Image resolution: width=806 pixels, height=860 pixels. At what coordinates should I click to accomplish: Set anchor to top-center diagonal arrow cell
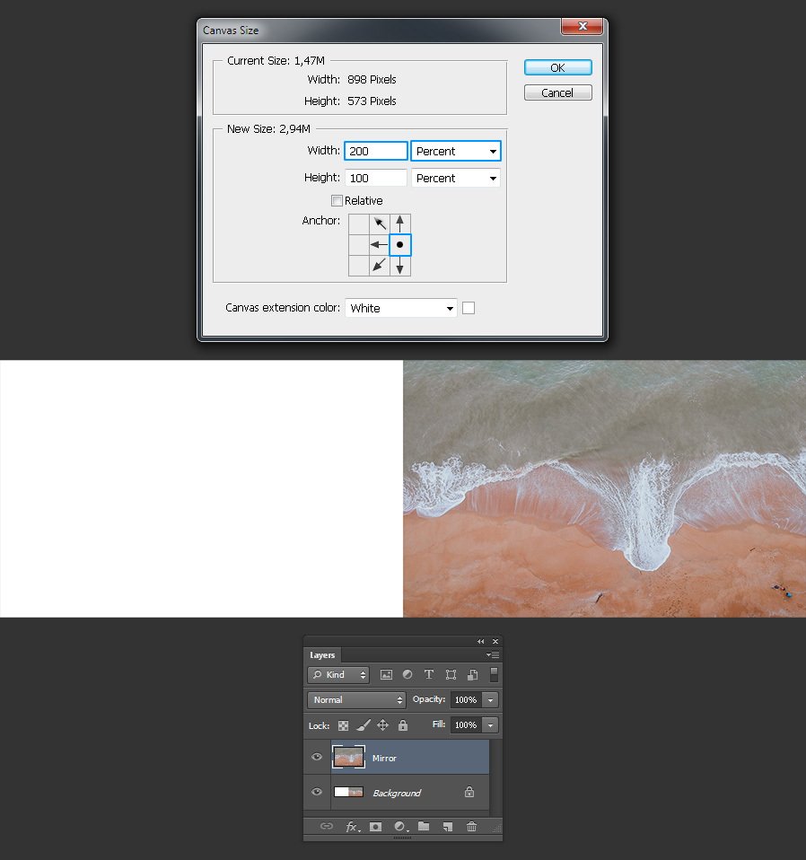[380, 224]
